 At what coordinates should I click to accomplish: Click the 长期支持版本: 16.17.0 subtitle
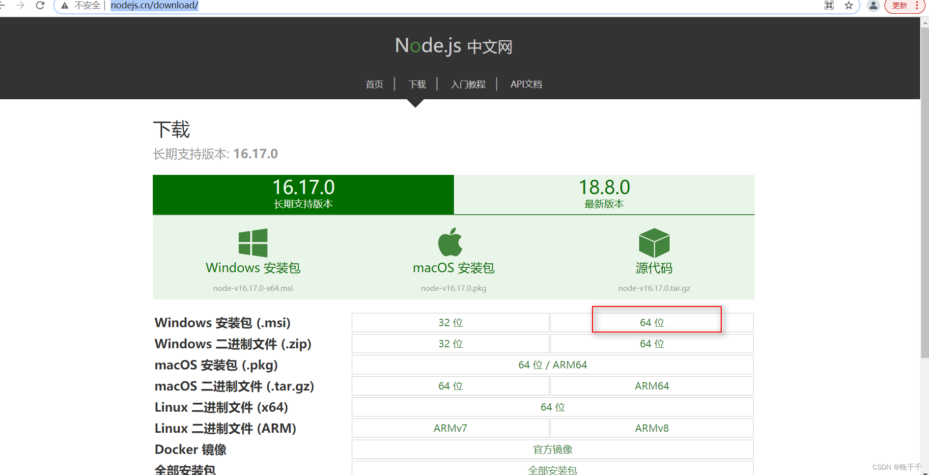coord(215,154)
